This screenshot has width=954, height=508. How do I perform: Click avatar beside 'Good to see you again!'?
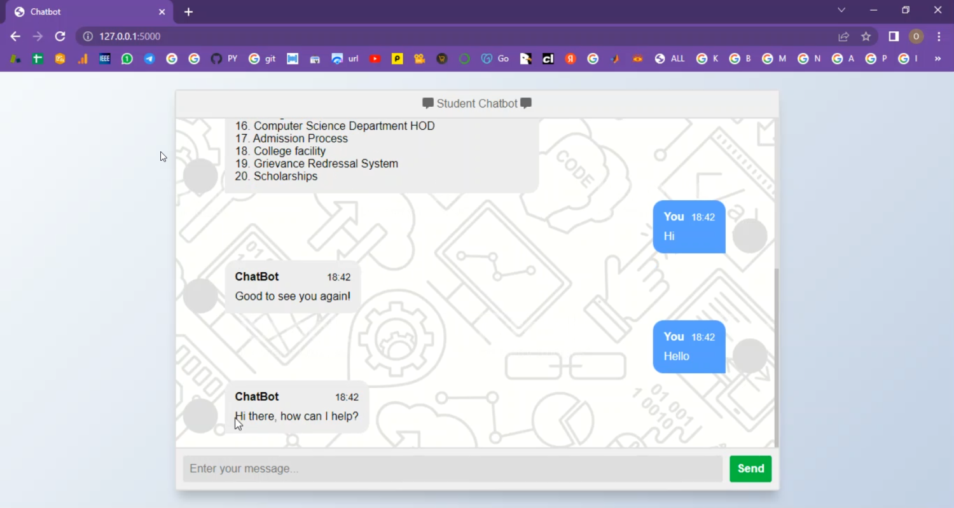[x=200, y=296]
